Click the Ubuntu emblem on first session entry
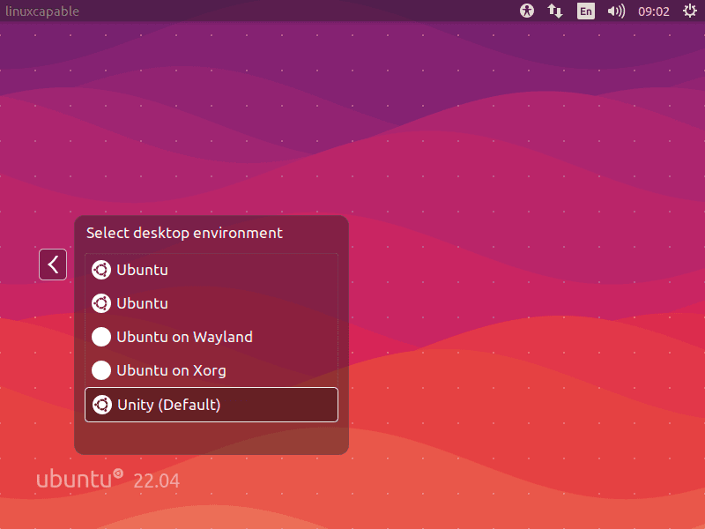Screen dimensions: 705x529 [101, 270]
